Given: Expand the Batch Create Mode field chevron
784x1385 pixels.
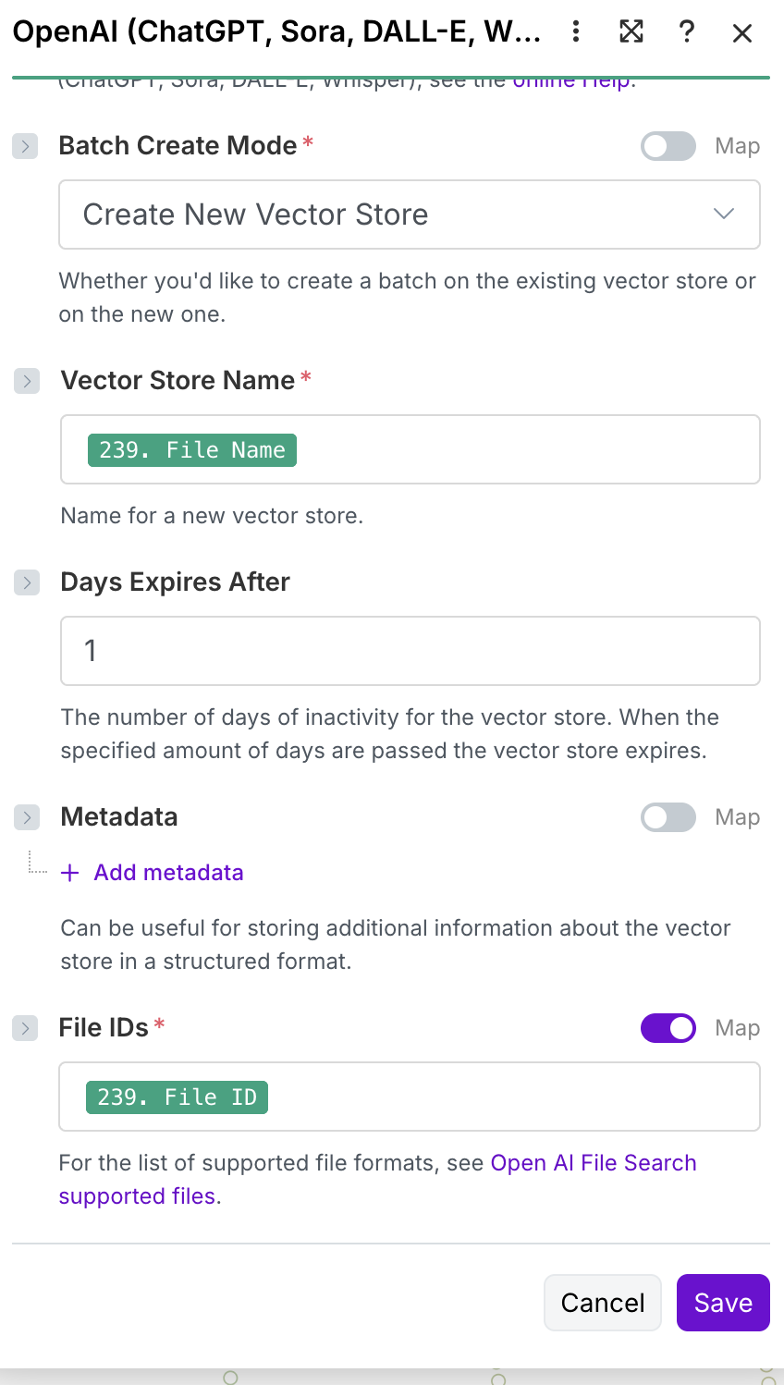Looking at the screenshot, I should click(25, 146).
